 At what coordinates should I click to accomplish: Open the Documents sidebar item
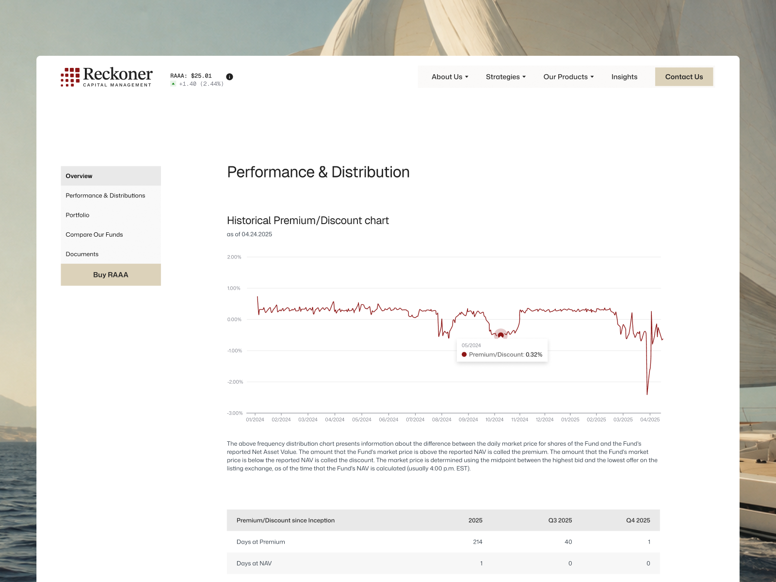(x=111, y=254)
